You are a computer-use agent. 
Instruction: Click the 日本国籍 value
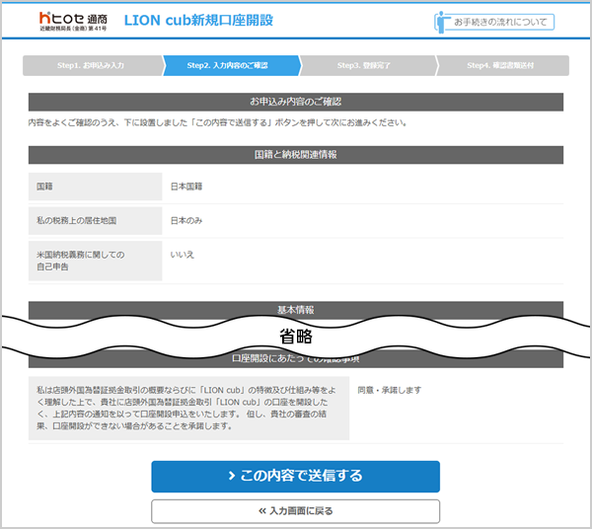(x=186, y=187)
